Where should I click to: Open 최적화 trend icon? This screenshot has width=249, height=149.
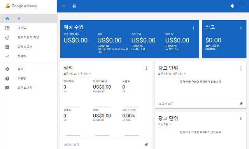[x=7, y=56]
